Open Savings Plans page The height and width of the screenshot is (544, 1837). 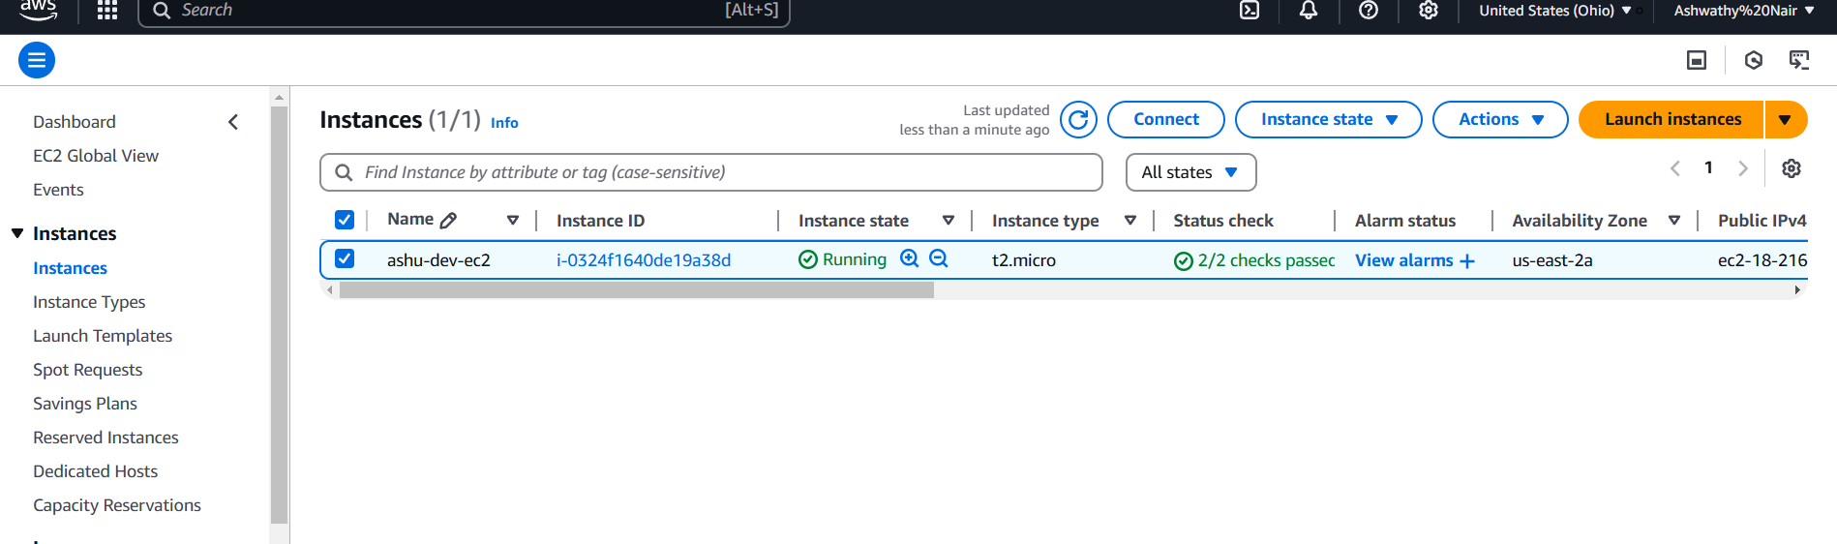(x=85, y=404)
